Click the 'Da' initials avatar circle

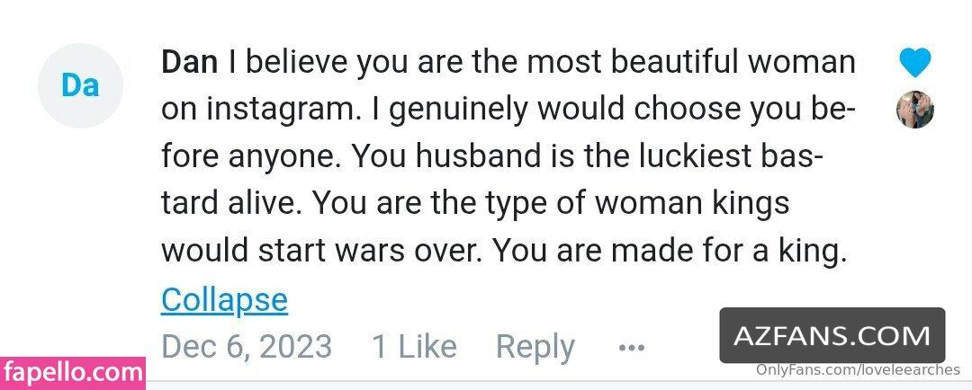click(x=81, y=86)
